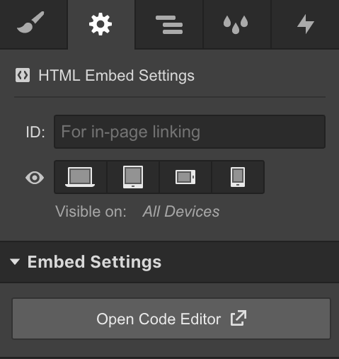
Task: Toggle visibility on desktop laptop device
Action: tap(80, 177)
